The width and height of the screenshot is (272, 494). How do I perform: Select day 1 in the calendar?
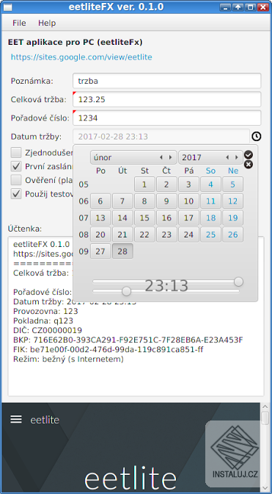coord(144,185)
